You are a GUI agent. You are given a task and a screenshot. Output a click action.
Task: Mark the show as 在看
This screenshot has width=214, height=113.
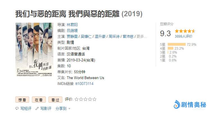[x=39, y=100]
